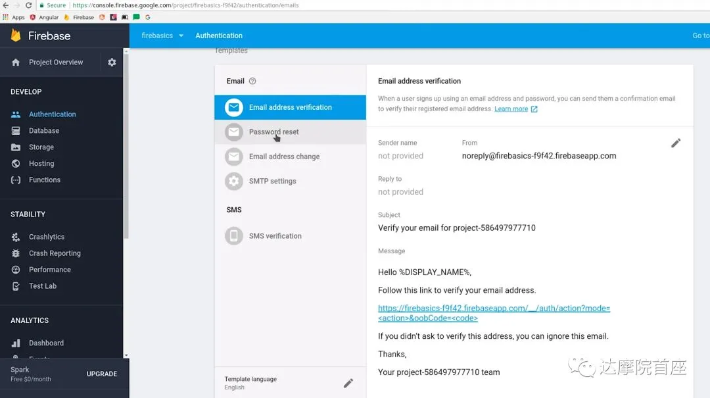Click the Go to docs link

tap(701, 36)
